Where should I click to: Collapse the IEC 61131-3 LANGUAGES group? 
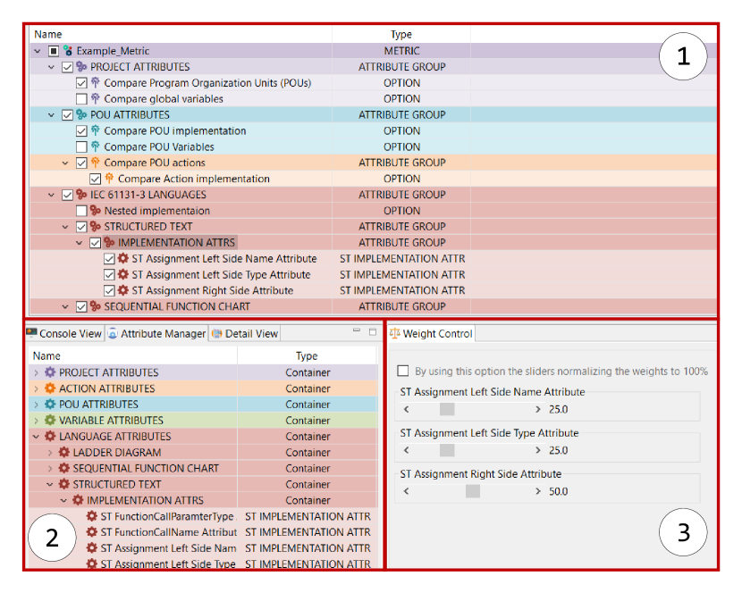click(x=52, y=195)
